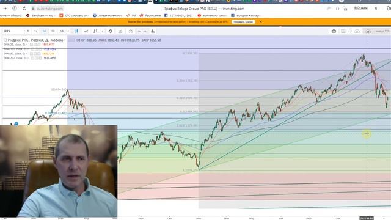
Task: Click the ЗАКР 1866.98 close price readout
Action: (152, 40)
